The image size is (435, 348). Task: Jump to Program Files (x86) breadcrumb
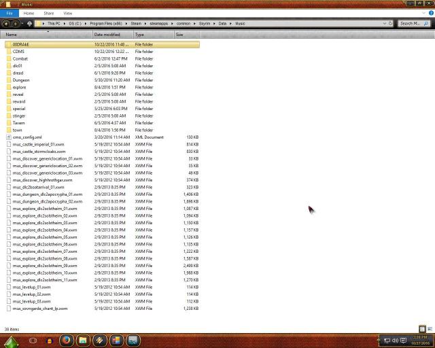pyautogui.click(x=106, y=24)
